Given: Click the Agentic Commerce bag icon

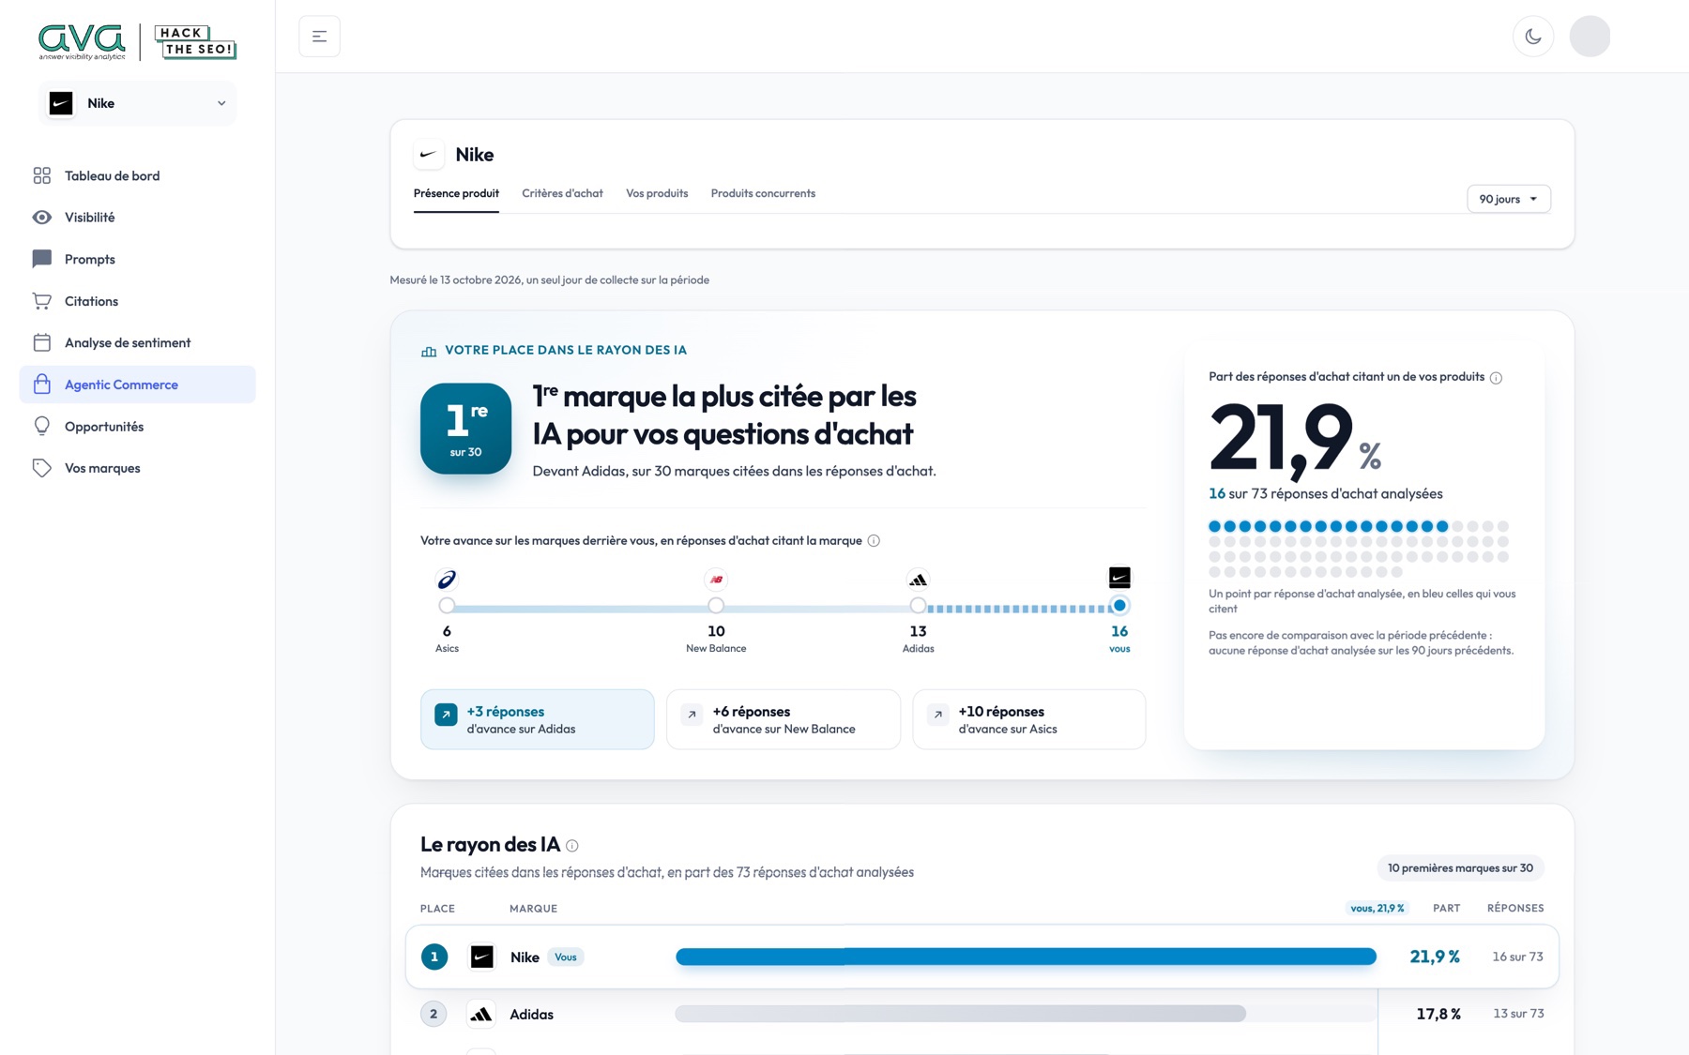Looking at the screenshot, I should 42,384.
